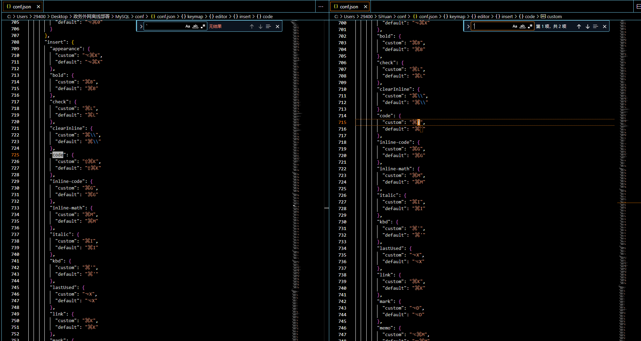
Task: Click line number 715 in right editor
Action: pos(343,123)
